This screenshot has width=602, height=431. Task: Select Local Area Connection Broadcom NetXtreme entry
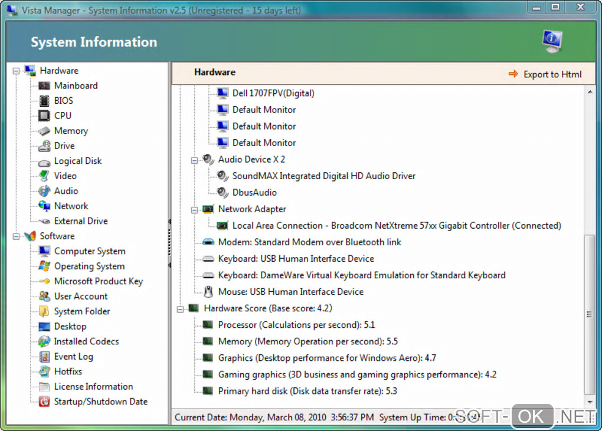[x=397, y=225]
